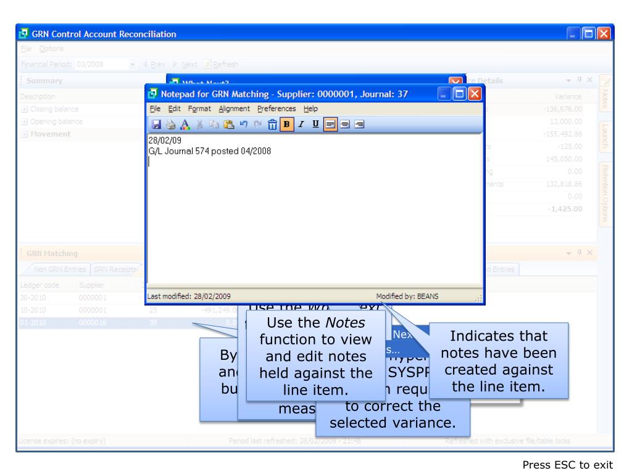Toggle bold formatting in Notepad toolbar
Screen dimensions: 632x474
pos(286,124)
